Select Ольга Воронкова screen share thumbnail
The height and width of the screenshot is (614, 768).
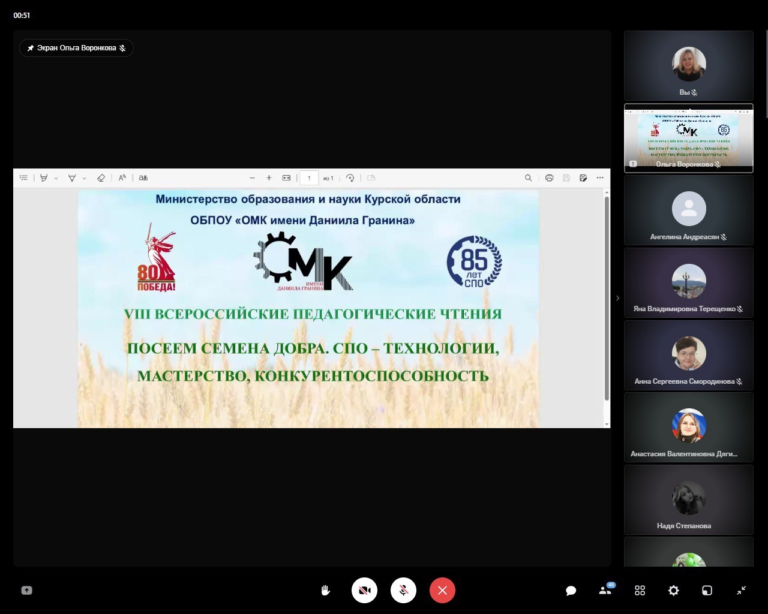(x=688, y=138)
